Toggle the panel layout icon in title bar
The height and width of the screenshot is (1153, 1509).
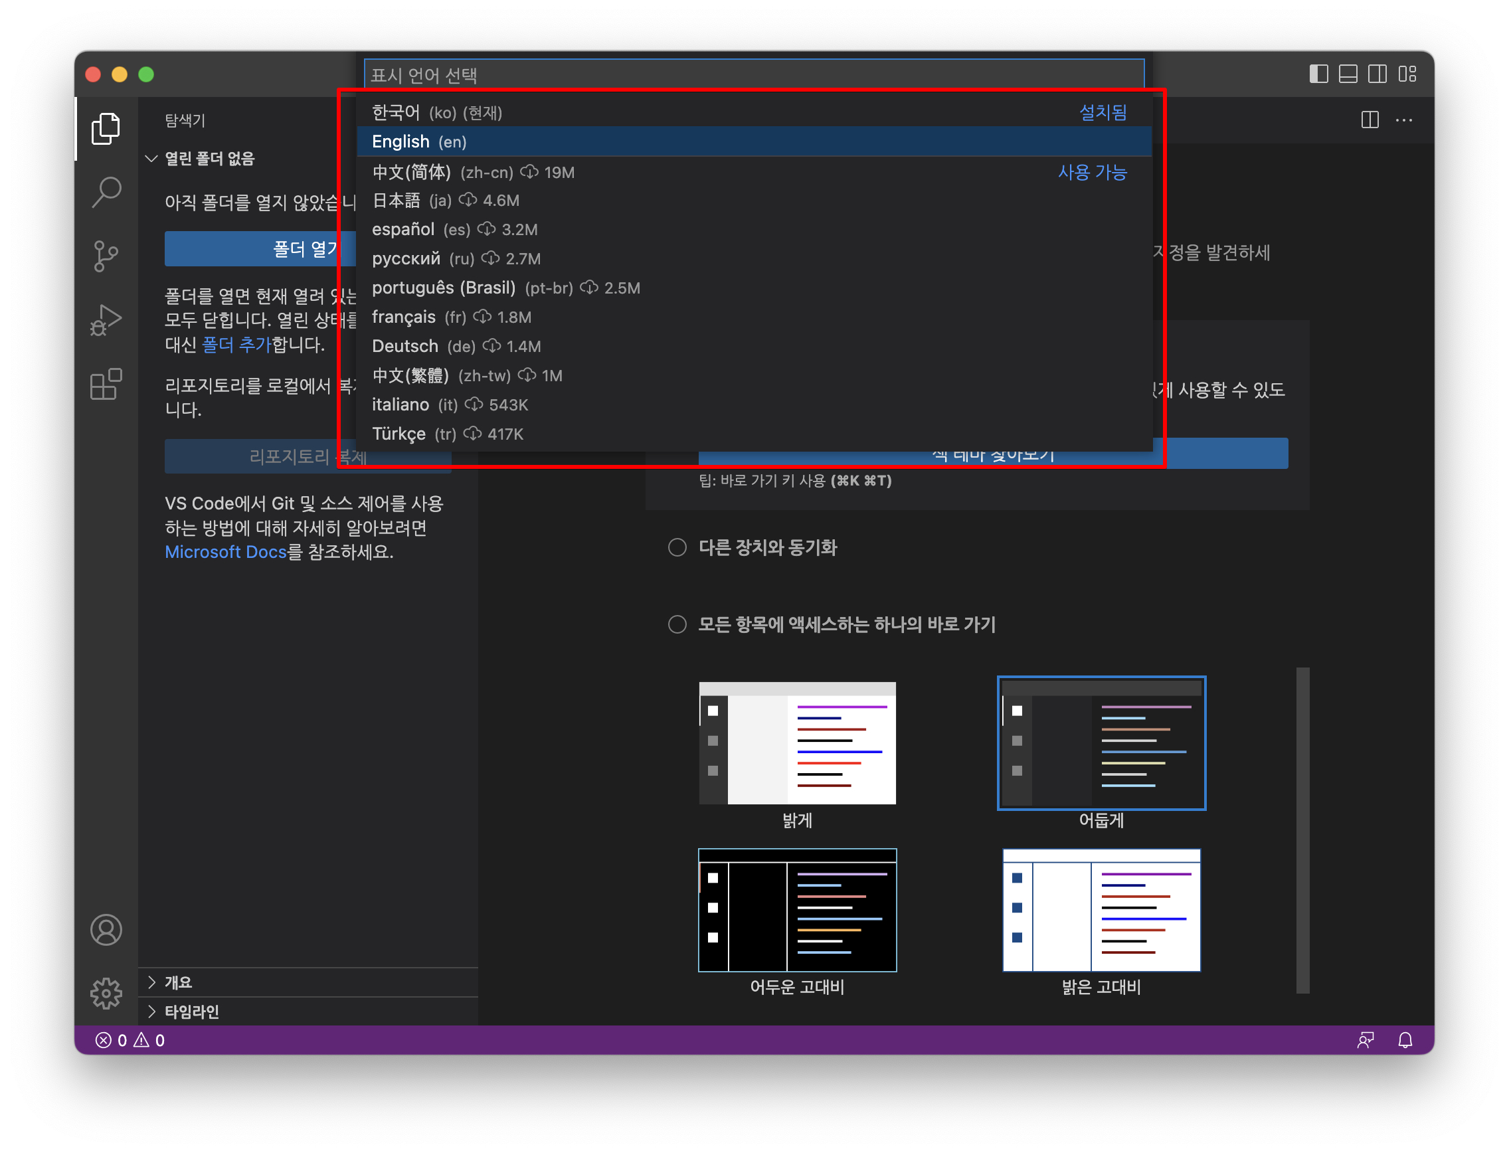(x=1348, y=74)
